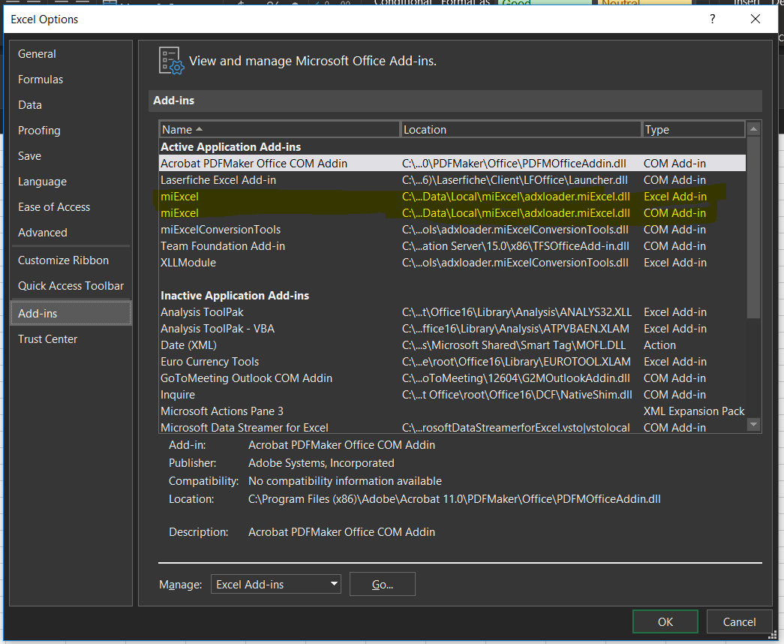The height and width of the screenshot is (644, 784).
Task: Select the Date (XML) row
Action: click(x=452, y=345)
